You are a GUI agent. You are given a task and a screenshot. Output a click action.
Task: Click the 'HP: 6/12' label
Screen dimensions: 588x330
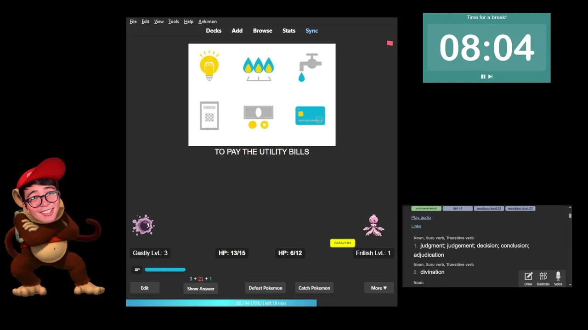tap(290, 253)
